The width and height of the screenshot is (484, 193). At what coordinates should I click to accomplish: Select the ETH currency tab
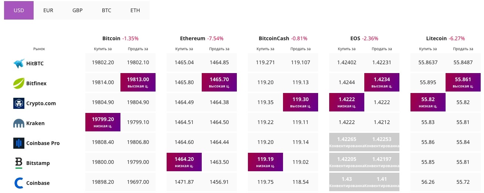[135, 10]
